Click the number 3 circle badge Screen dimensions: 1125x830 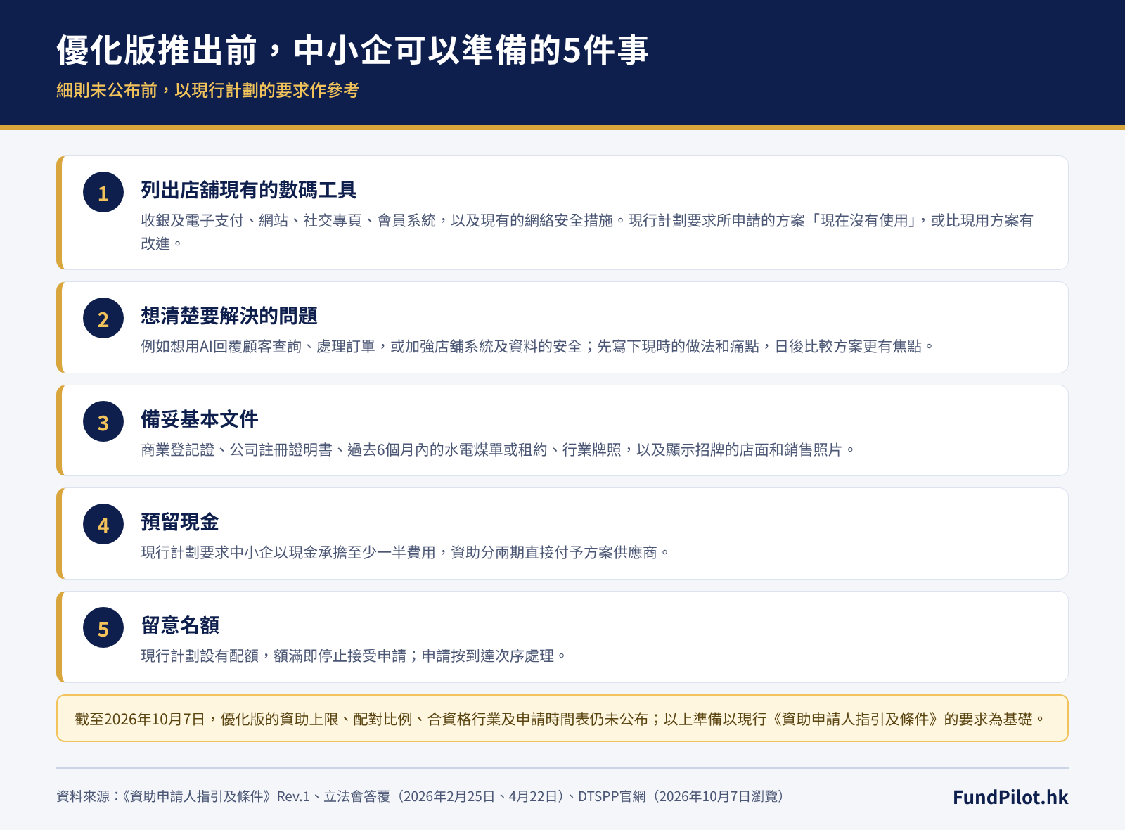click(103, 421)
